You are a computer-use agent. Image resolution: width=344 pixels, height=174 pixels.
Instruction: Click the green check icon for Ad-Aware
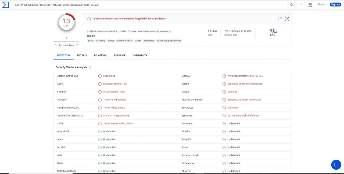[x=224, y=123]
